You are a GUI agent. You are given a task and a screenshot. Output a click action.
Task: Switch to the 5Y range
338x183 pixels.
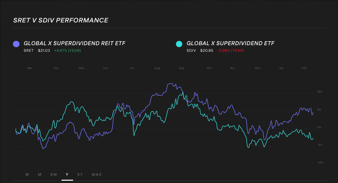coord(80,174)
